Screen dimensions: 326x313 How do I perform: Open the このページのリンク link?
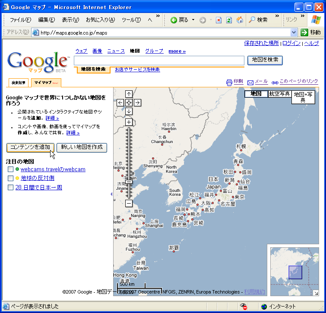[299, 81]
